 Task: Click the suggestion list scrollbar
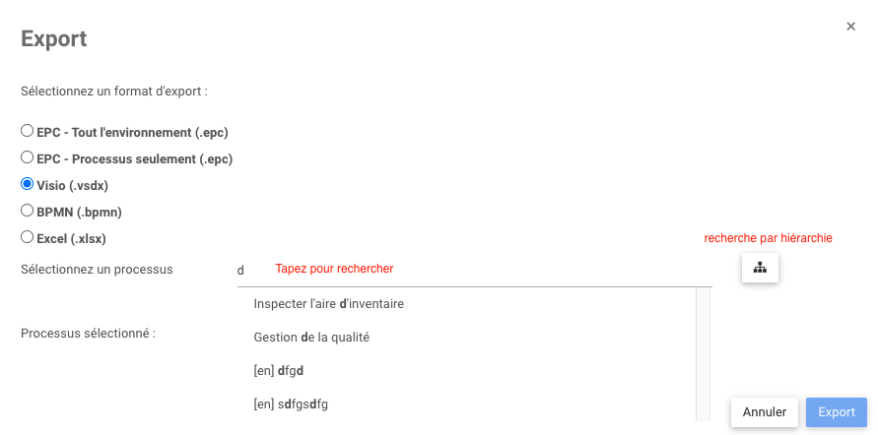(x=704, y=354)
